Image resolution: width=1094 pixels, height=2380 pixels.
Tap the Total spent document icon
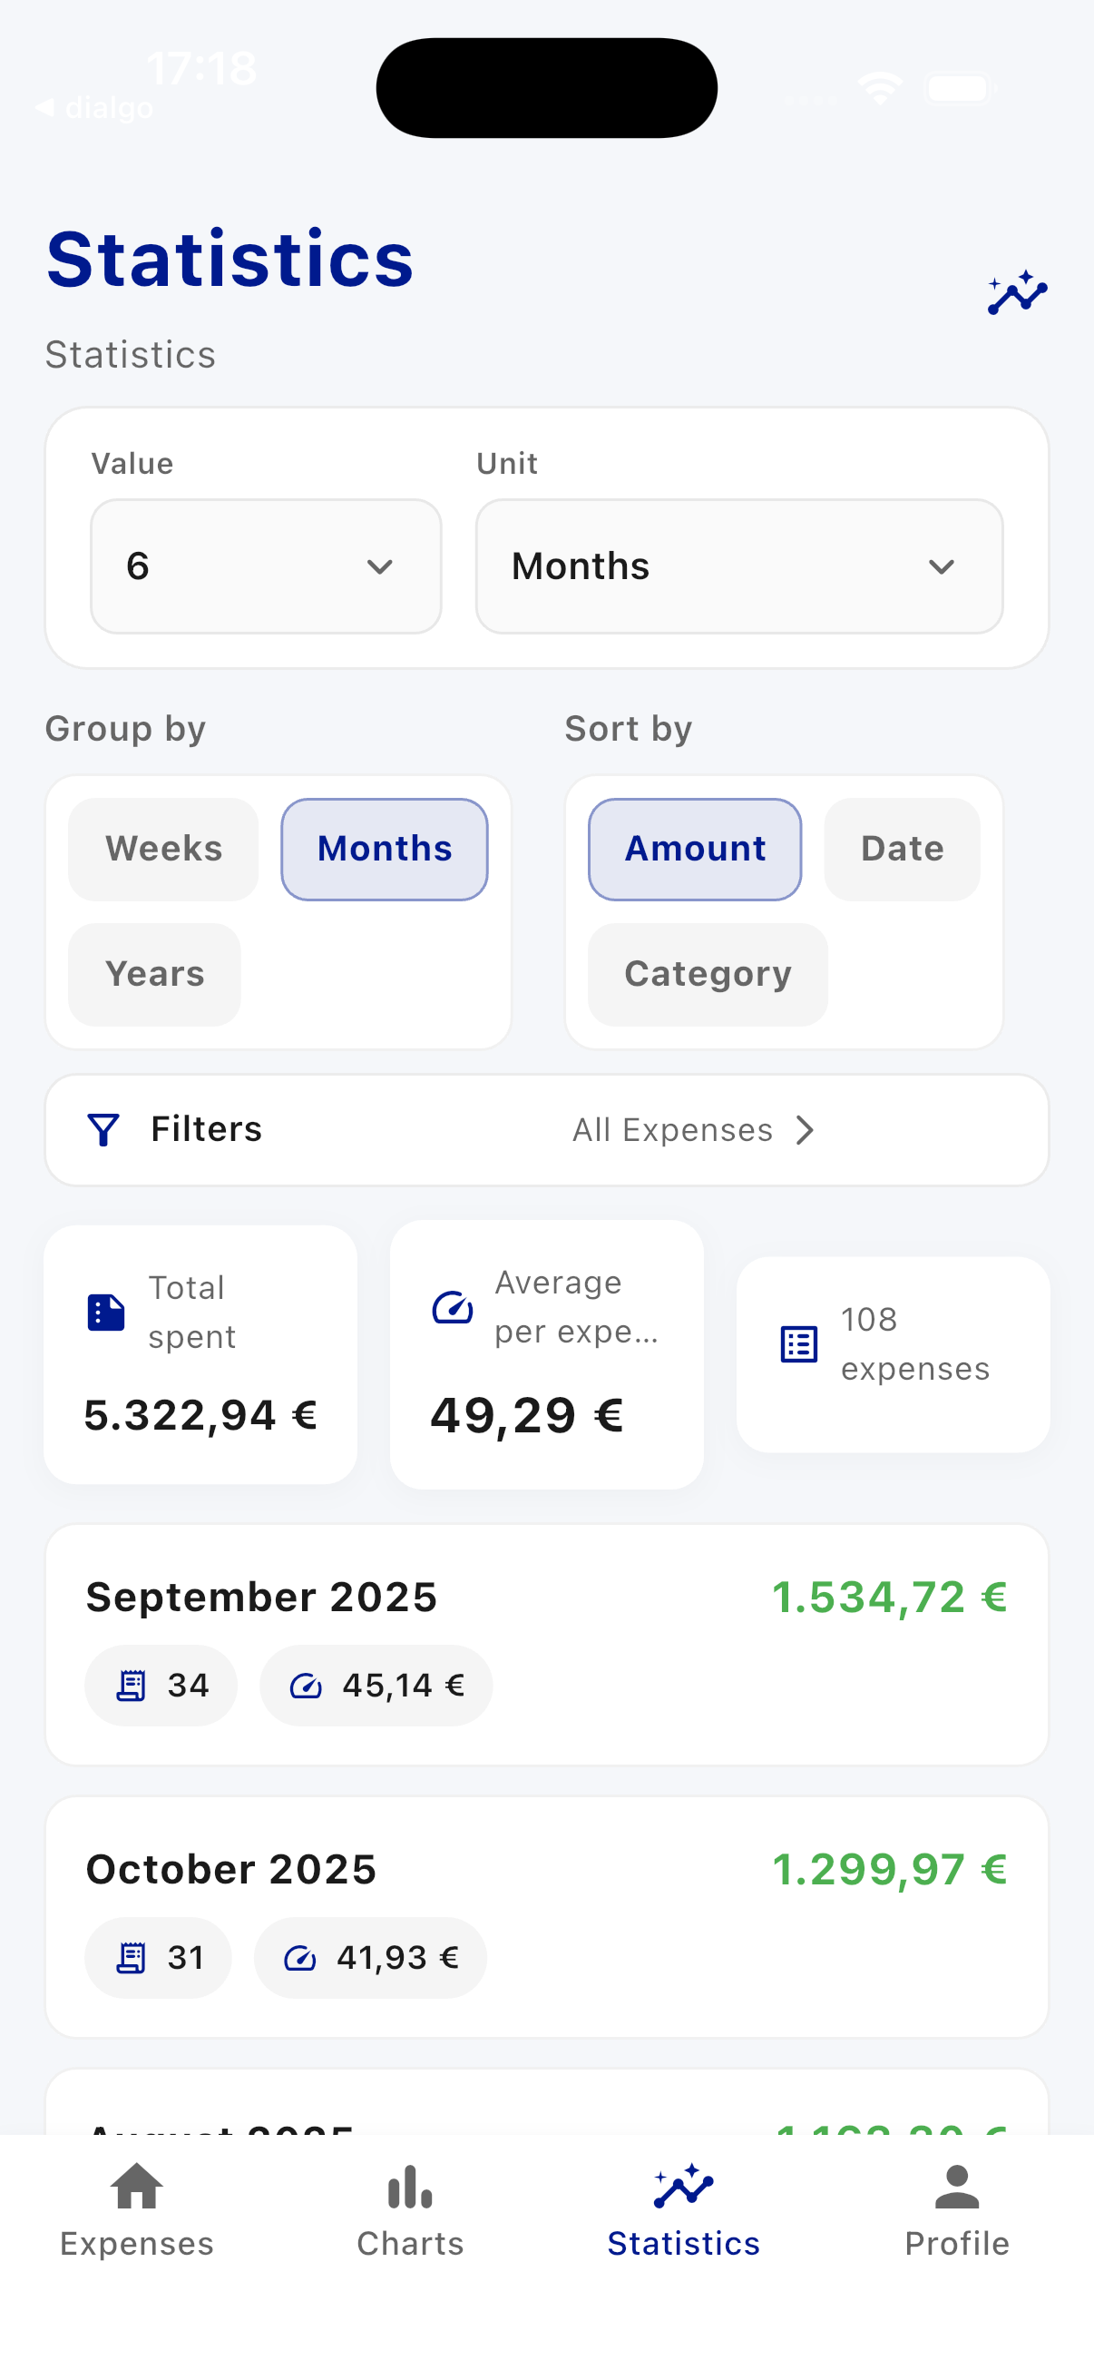106,1312
